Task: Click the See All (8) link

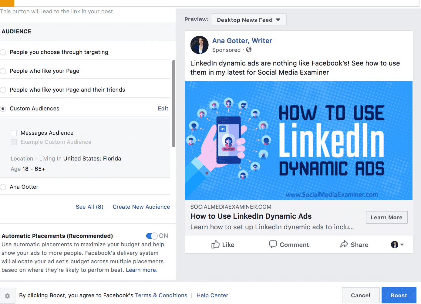Action: coord(89,207)
